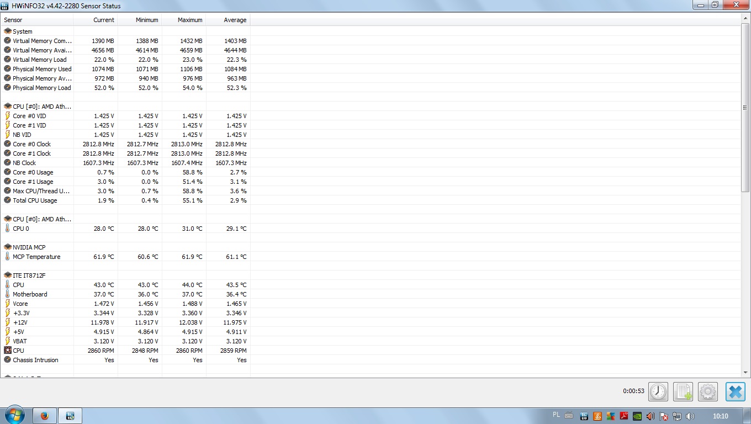Click the vertical scrollbar thumb
Viewport: 751px width, 424px height.
click(x=745, y=108)
